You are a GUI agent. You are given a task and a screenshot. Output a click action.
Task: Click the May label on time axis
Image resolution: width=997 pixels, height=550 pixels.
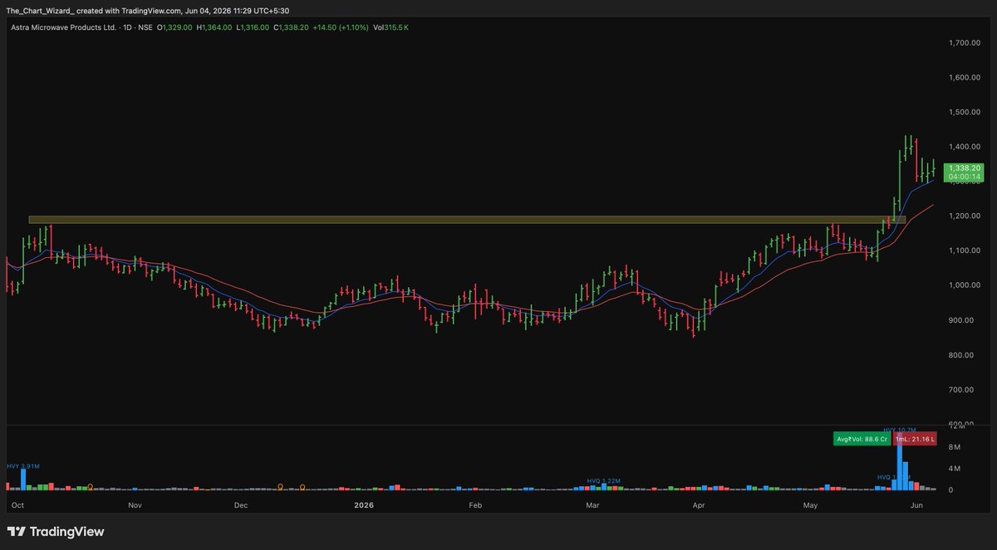click(810, 504)
